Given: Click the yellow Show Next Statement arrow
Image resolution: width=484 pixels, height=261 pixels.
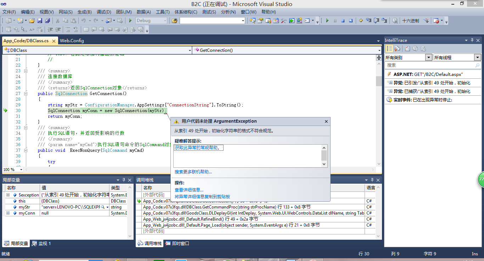Looking at the screenshot, I should tap(361, 21).
